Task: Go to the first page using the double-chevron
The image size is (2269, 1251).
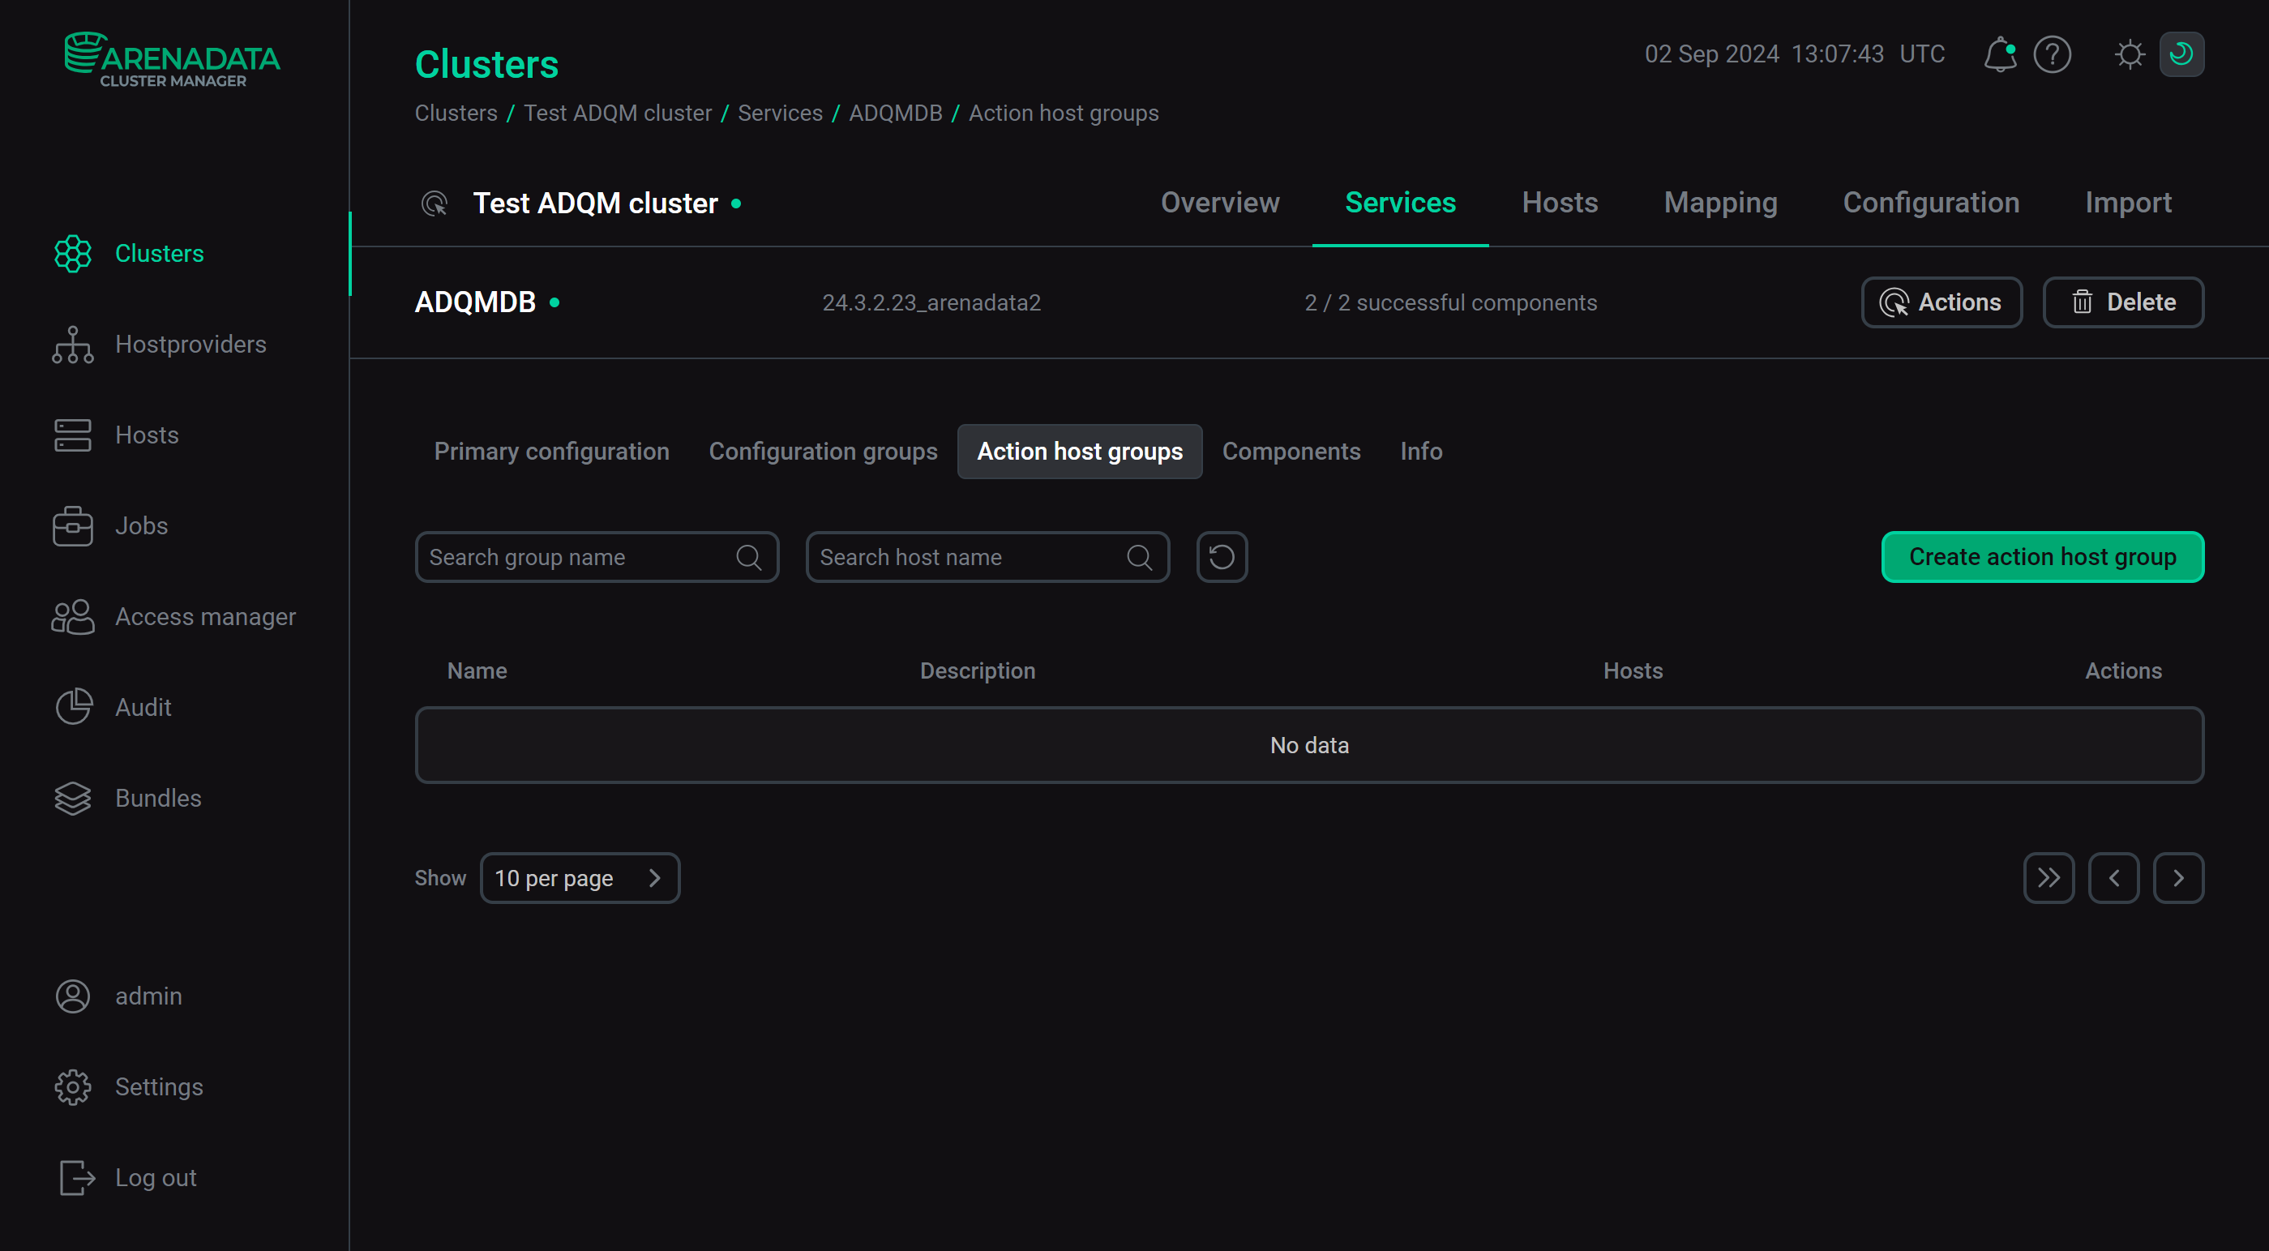Action: click(x=2048, y=877)
